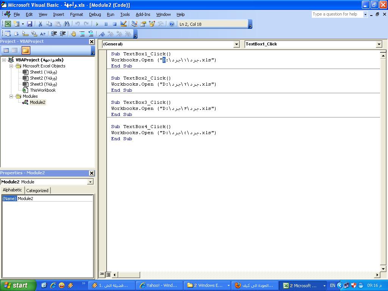Open the Format menu
Viewport: 388px width, 291px height.
point(77,14)
